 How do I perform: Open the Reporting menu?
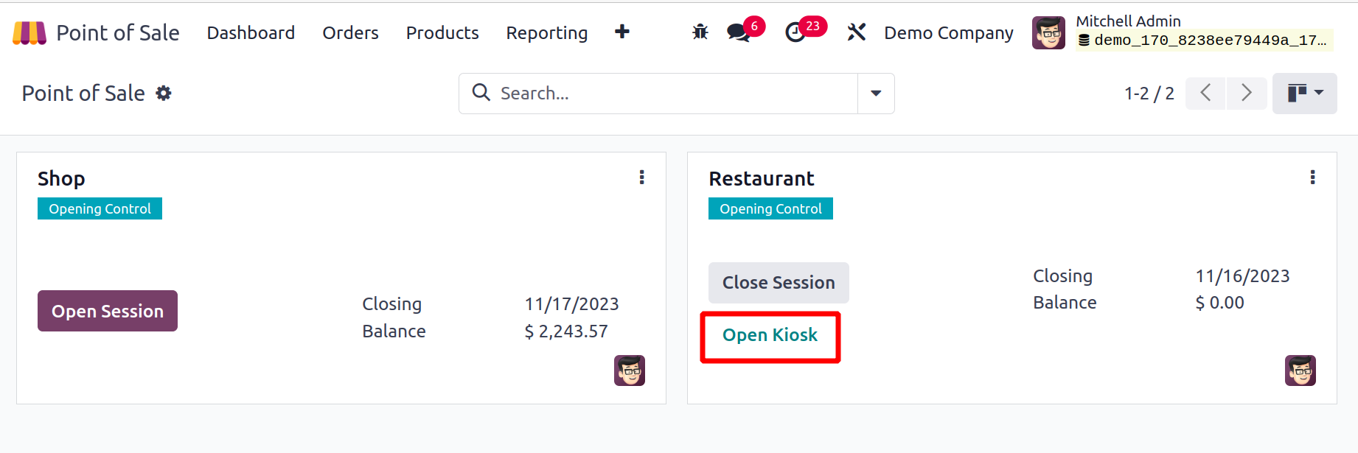(x=547, y=33)
